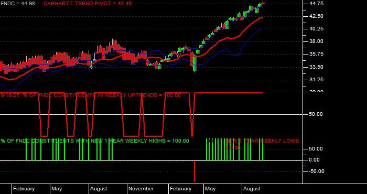Click the 44.75 price axis value
The height and width of the screenshot is (194, 367).
click(317, 4)
